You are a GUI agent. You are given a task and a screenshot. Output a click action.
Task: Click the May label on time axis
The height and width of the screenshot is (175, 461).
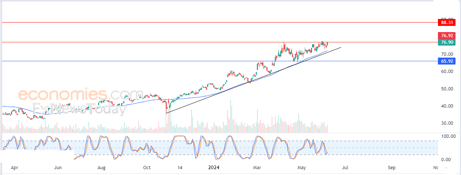tap(301, 168)
